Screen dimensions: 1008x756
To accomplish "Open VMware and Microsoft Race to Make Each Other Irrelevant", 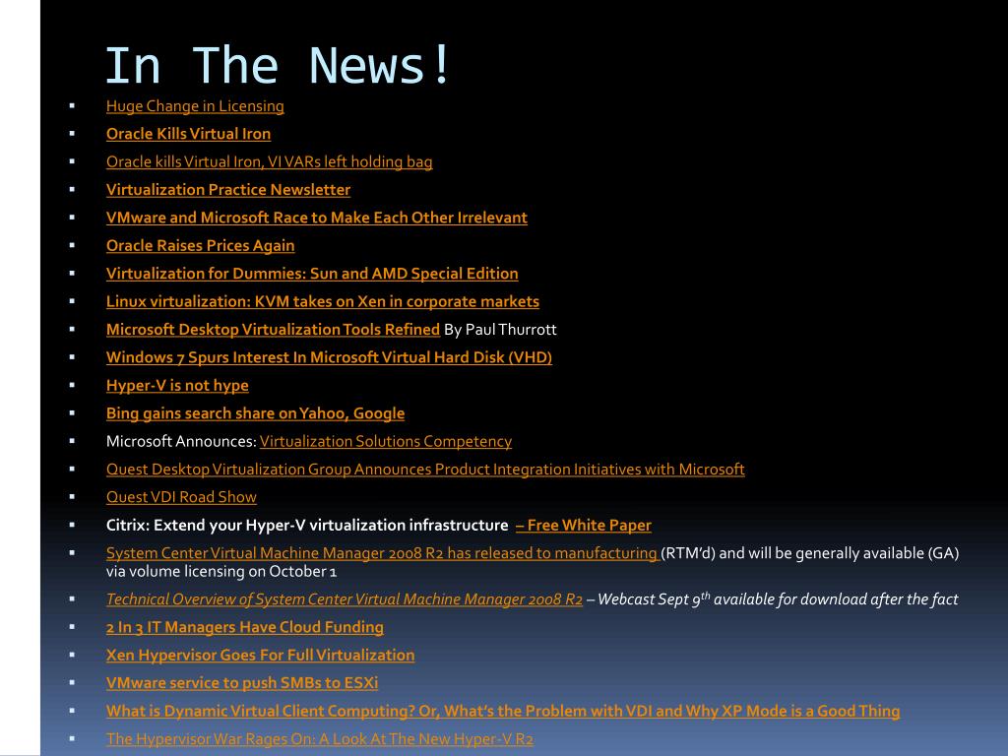I will tap(317, 218).
